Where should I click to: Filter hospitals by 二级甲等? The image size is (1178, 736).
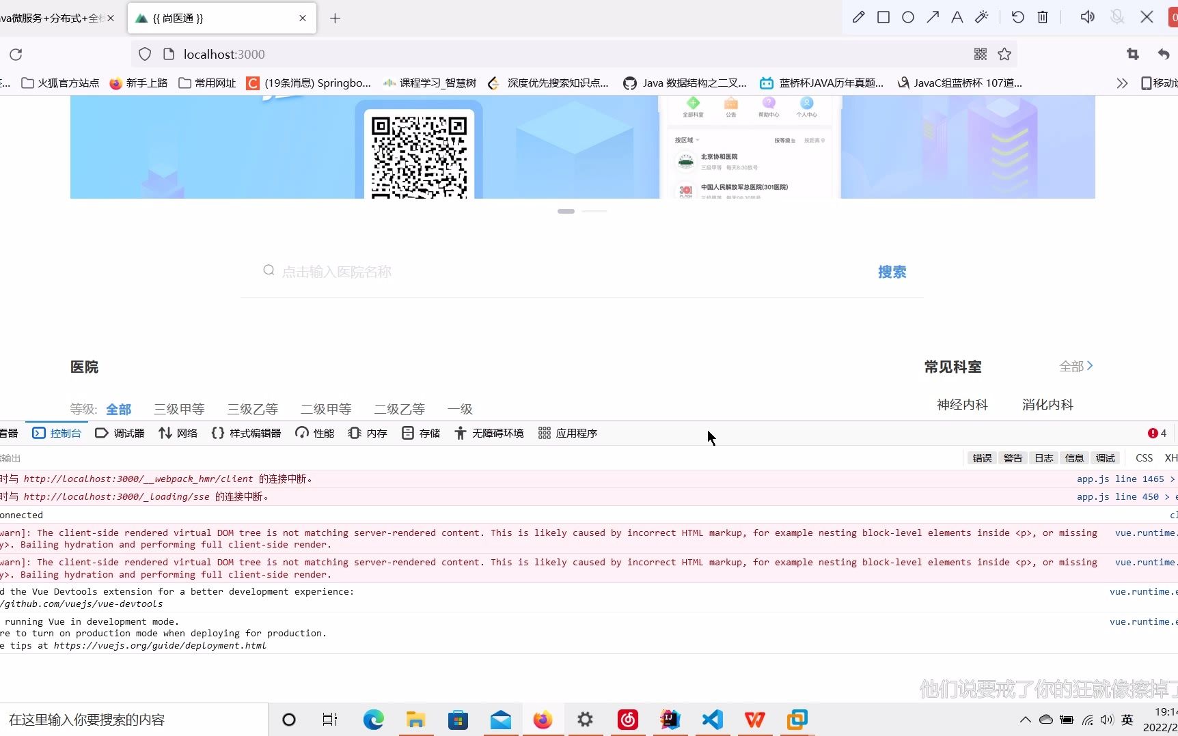pyautogui.click(x=326, y=409)
